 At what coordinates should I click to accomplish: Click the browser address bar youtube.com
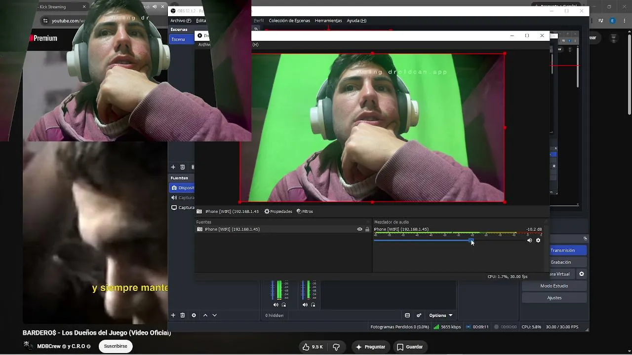click(x=68, y=21)
